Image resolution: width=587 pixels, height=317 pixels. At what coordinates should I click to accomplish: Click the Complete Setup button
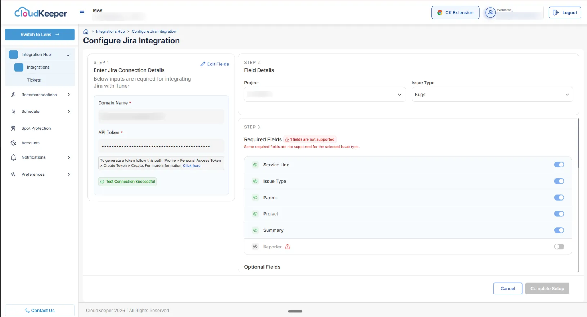coord(547,289)
